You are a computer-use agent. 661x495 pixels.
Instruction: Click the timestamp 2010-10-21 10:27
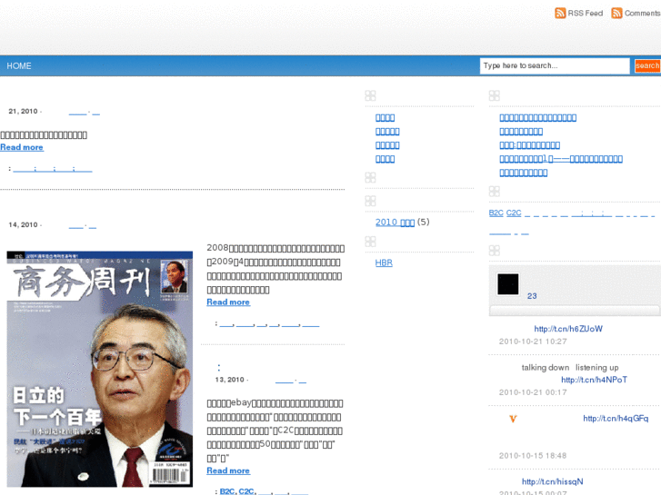(x=533, y=342)
